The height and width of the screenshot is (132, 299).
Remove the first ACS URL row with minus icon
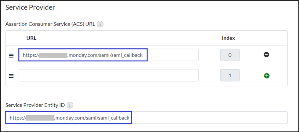tap(266, 55)
